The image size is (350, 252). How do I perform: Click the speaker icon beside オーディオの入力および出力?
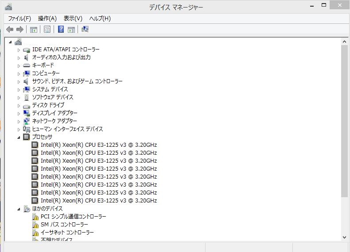pyautogui.click(x=26, y=57)
